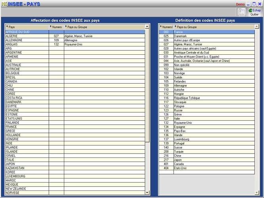Sort right table by Pays ou Groupe header
264x198 pixels.
(213, 27)
